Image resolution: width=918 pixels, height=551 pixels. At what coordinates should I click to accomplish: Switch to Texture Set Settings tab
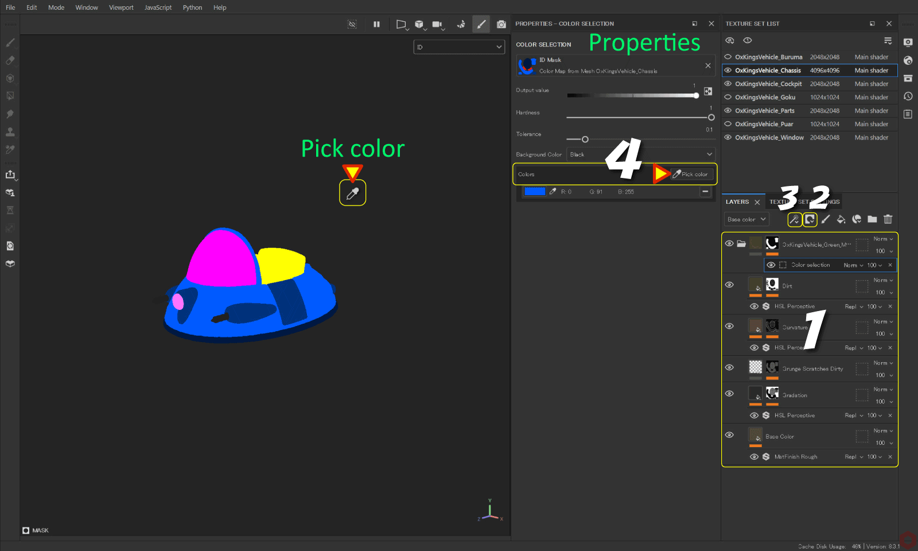[803, 202]
